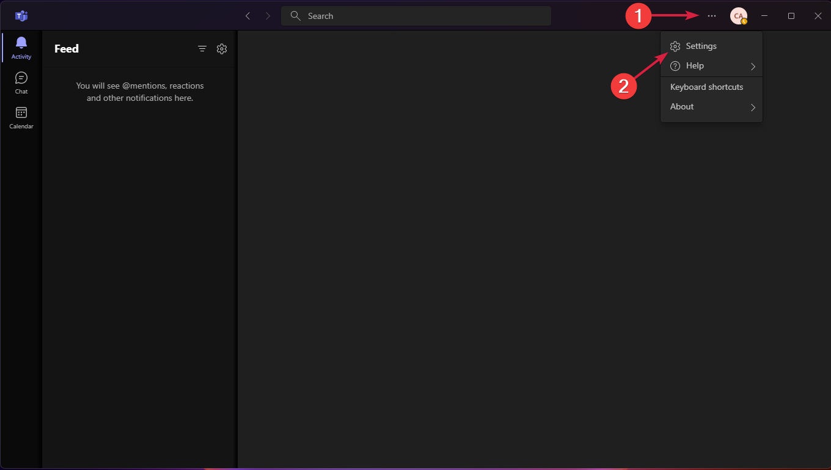Expand the Help submenu chevron

click(753, 66)
